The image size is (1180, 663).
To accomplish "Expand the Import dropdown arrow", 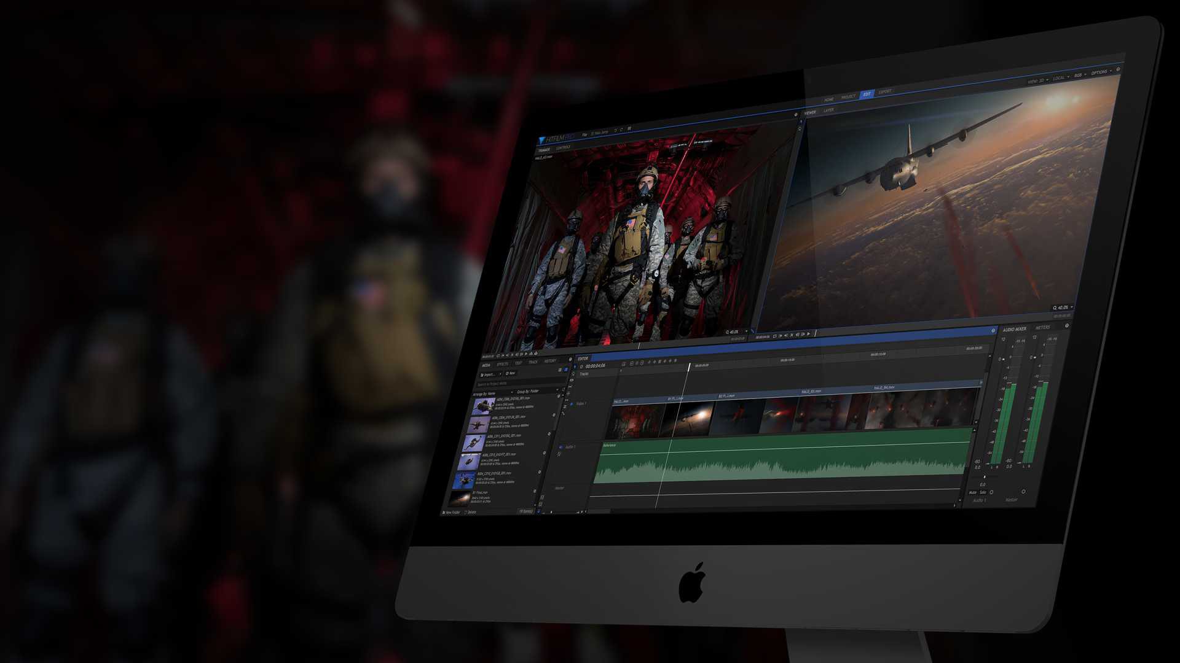I will coord(500,374).
